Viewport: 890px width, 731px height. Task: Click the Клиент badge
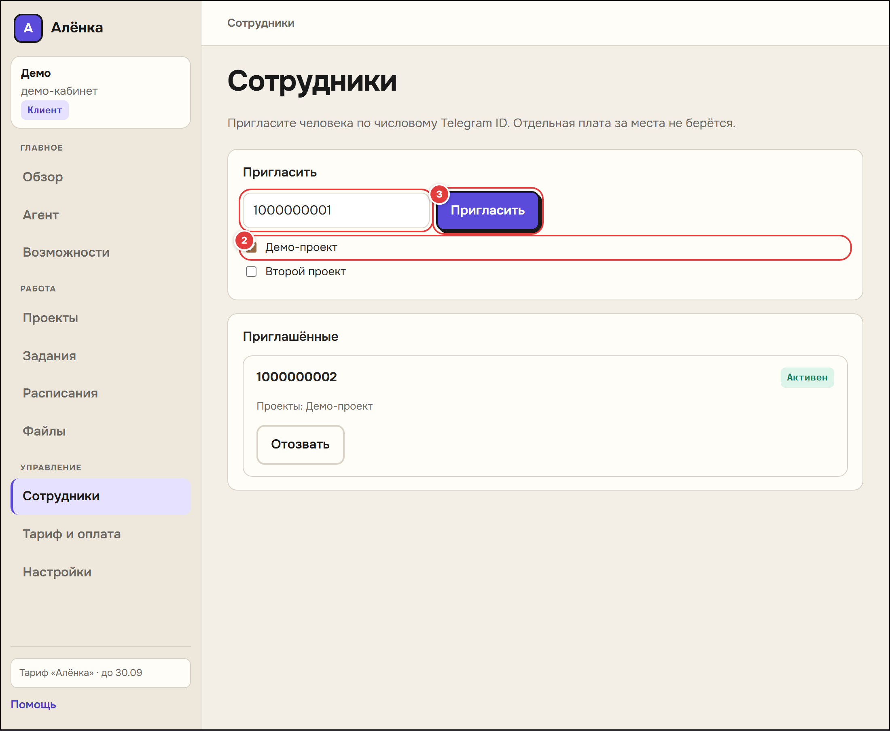(x=44, y=110)
